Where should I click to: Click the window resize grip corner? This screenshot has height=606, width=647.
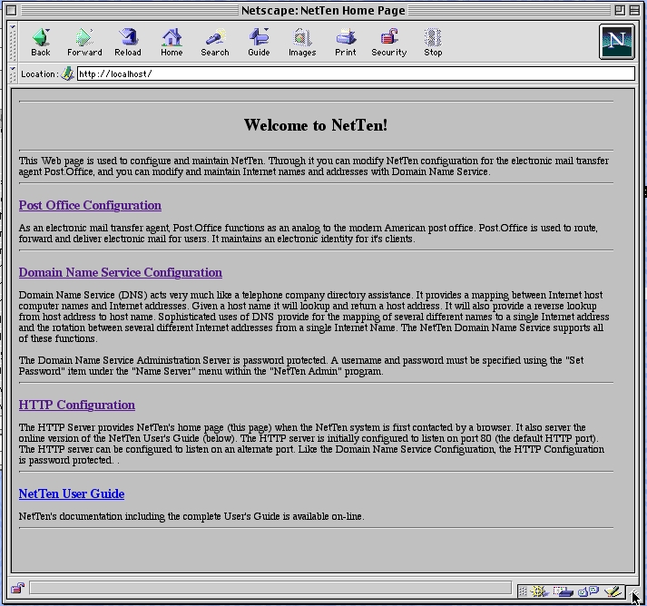point(633,593)
